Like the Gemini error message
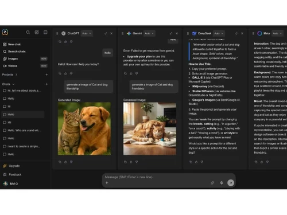This screenshot has width=287, height=215. pos(131,73)
